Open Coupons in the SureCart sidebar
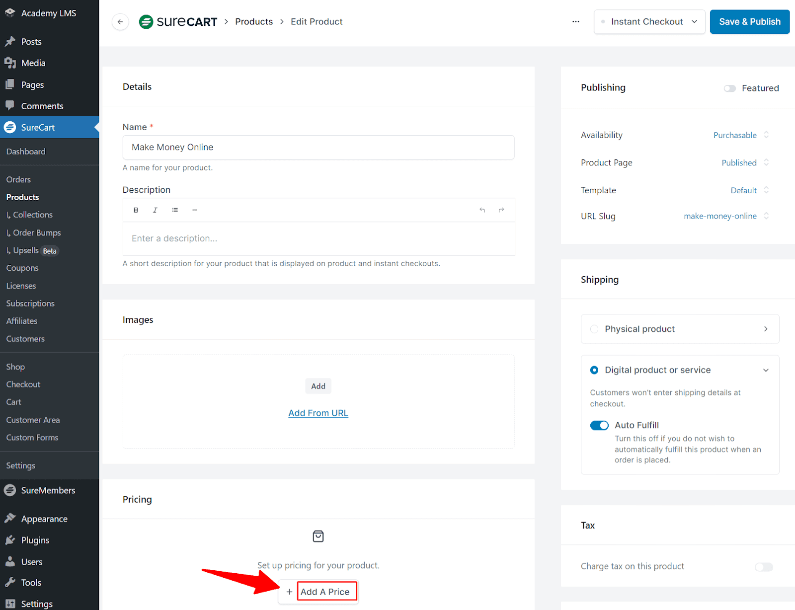The height and width of the screenshot is (610, 795). pyautogui.click(x=22, y=268)
